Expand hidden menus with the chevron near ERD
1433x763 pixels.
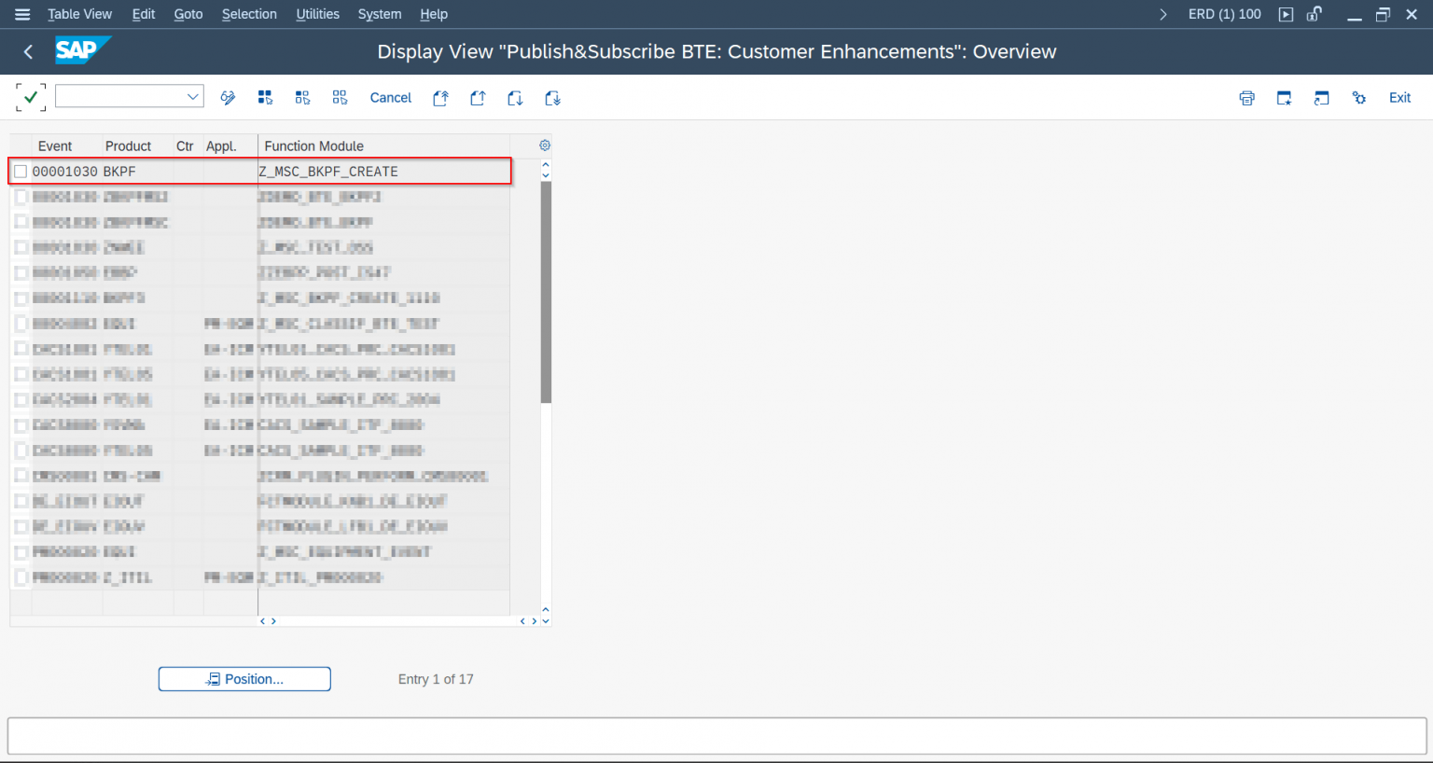pyautogui.click(x=1162, y=14)
